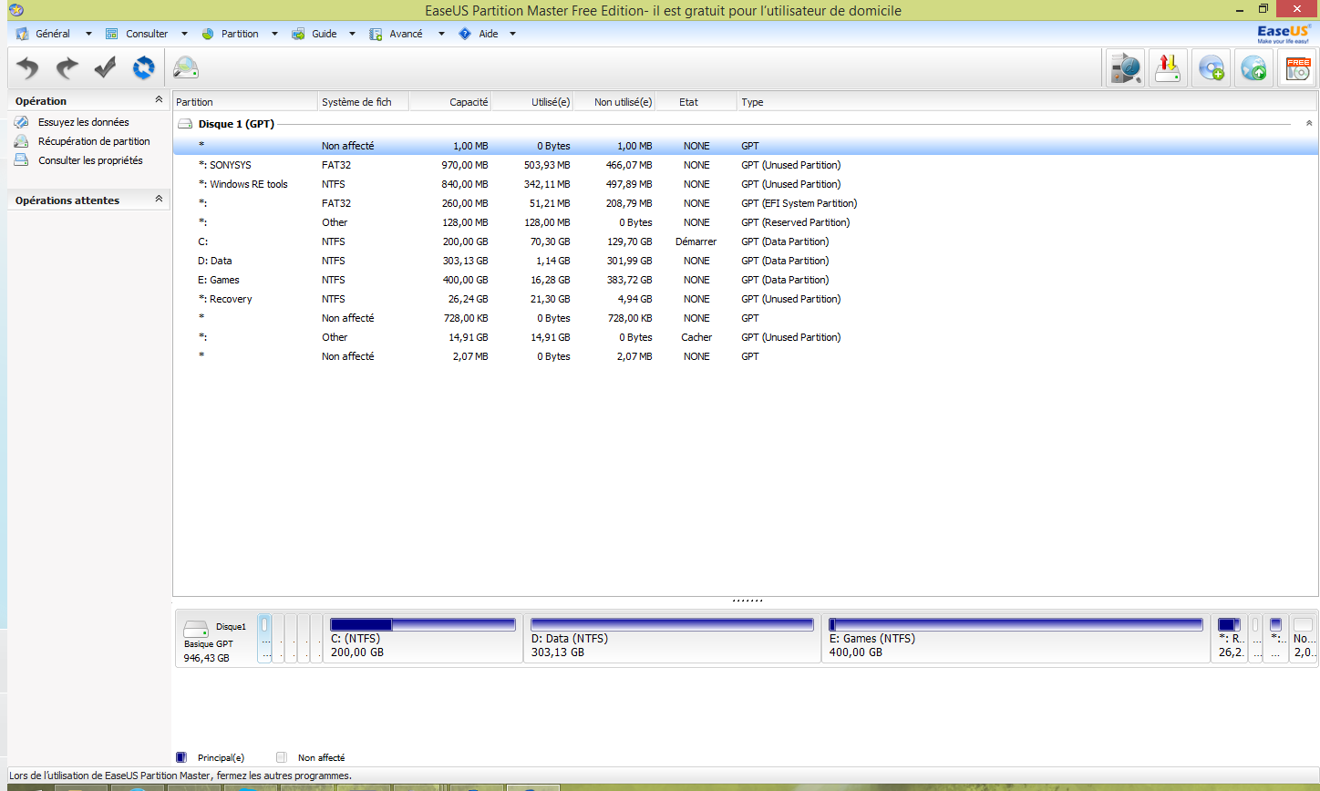Redo the operation with the forward arrow
The width and height of the screenshot is (1320, 791).
[x=67, y=67]
